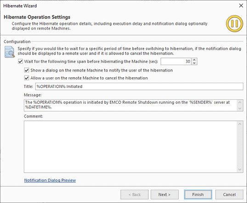Click the yellow hibernate pause icon
The width and height of the screenshot is (247, 203).
tap(235, 23)
